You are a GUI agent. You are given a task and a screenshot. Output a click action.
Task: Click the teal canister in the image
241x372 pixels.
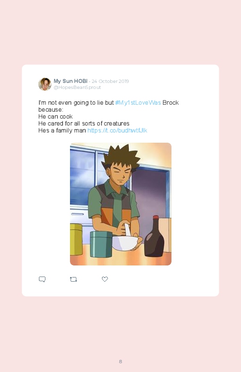pyautogui.click(x=101, y=244)
